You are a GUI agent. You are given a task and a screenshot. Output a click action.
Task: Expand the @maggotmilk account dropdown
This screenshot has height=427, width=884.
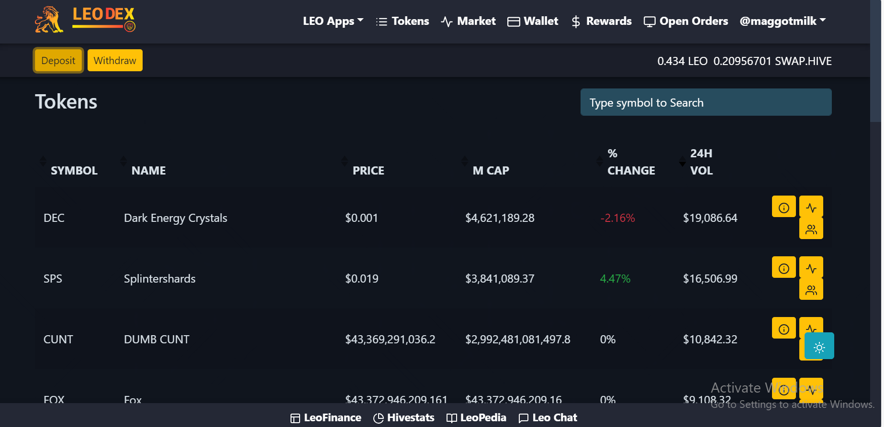coord(783,21)
